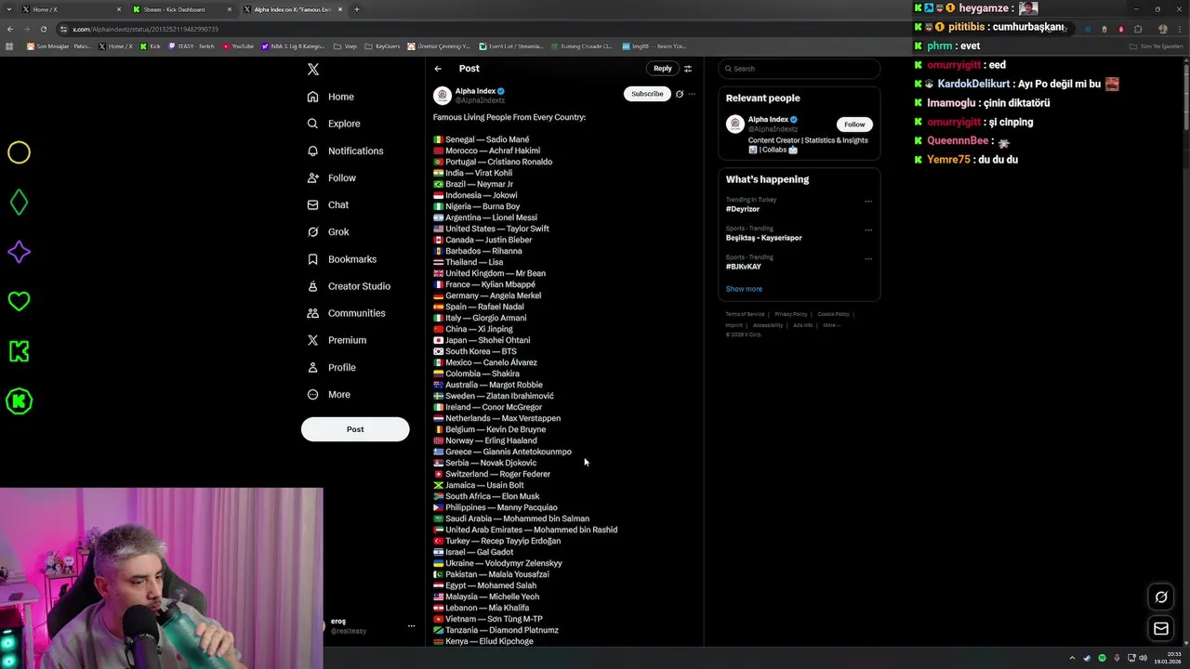Viewport: 1190px width, 669px height.
Task: Open Alpha Index avatar on the post
Action: [443, 96]
